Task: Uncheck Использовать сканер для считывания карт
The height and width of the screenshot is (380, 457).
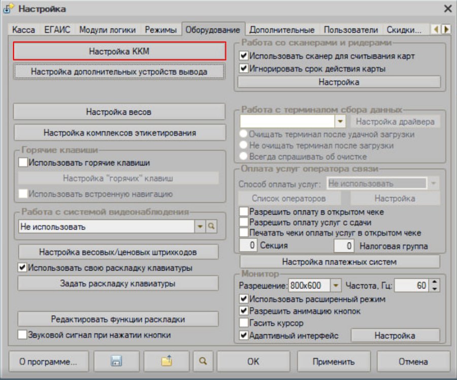Action: (244, 55)
